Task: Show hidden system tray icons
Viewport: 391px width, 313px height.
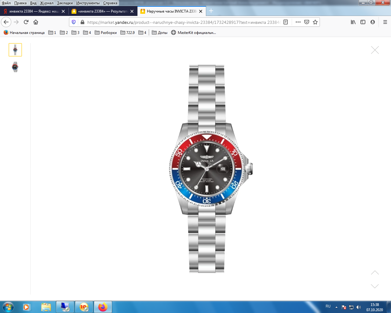Action: [x=336, y=307]
